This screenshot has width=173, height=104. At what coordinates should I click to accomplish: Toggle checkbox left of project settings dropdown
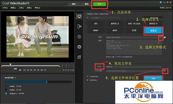(88, 18)
